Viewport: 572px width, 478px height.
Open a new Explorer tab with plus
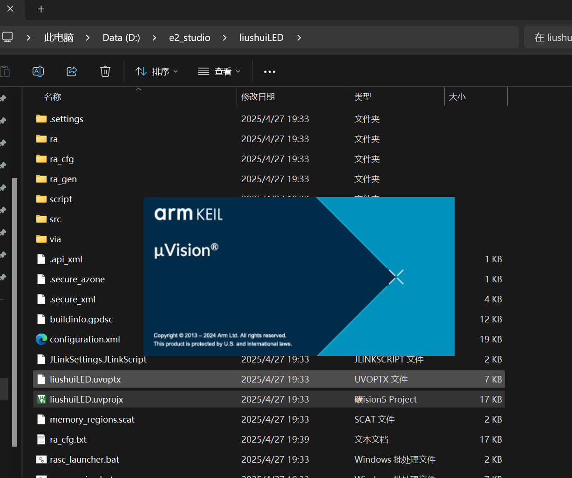(41, 9)
